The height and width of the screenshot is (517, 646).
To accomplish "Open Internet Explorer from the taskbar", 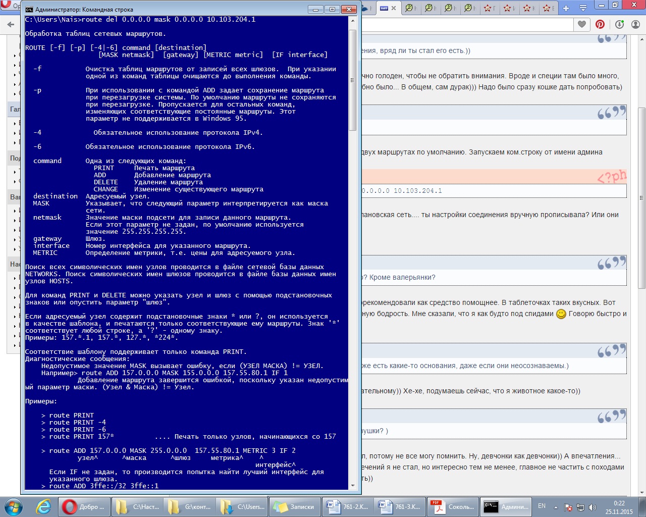I will 43,506.
